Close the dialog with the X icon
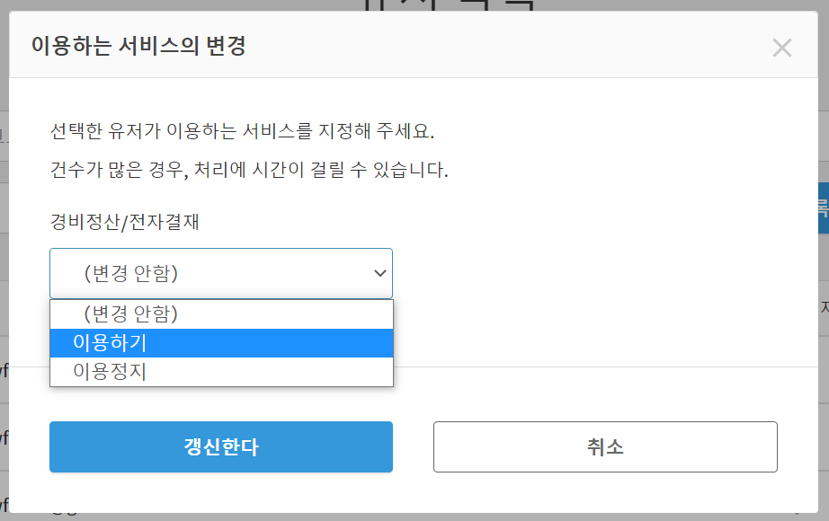This screenshot has height=521, width=829. point(781,49)
